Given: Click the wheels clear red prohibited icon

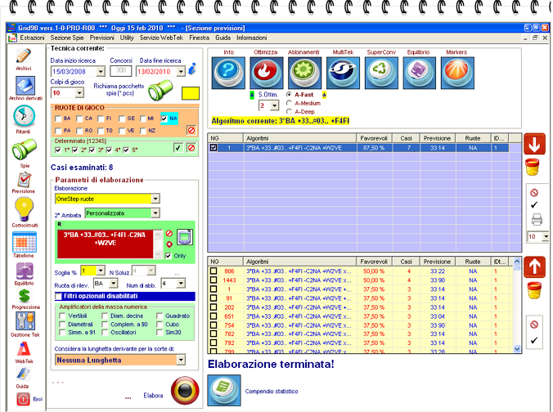Looking at the screenshot, I should tap(191, 131).
